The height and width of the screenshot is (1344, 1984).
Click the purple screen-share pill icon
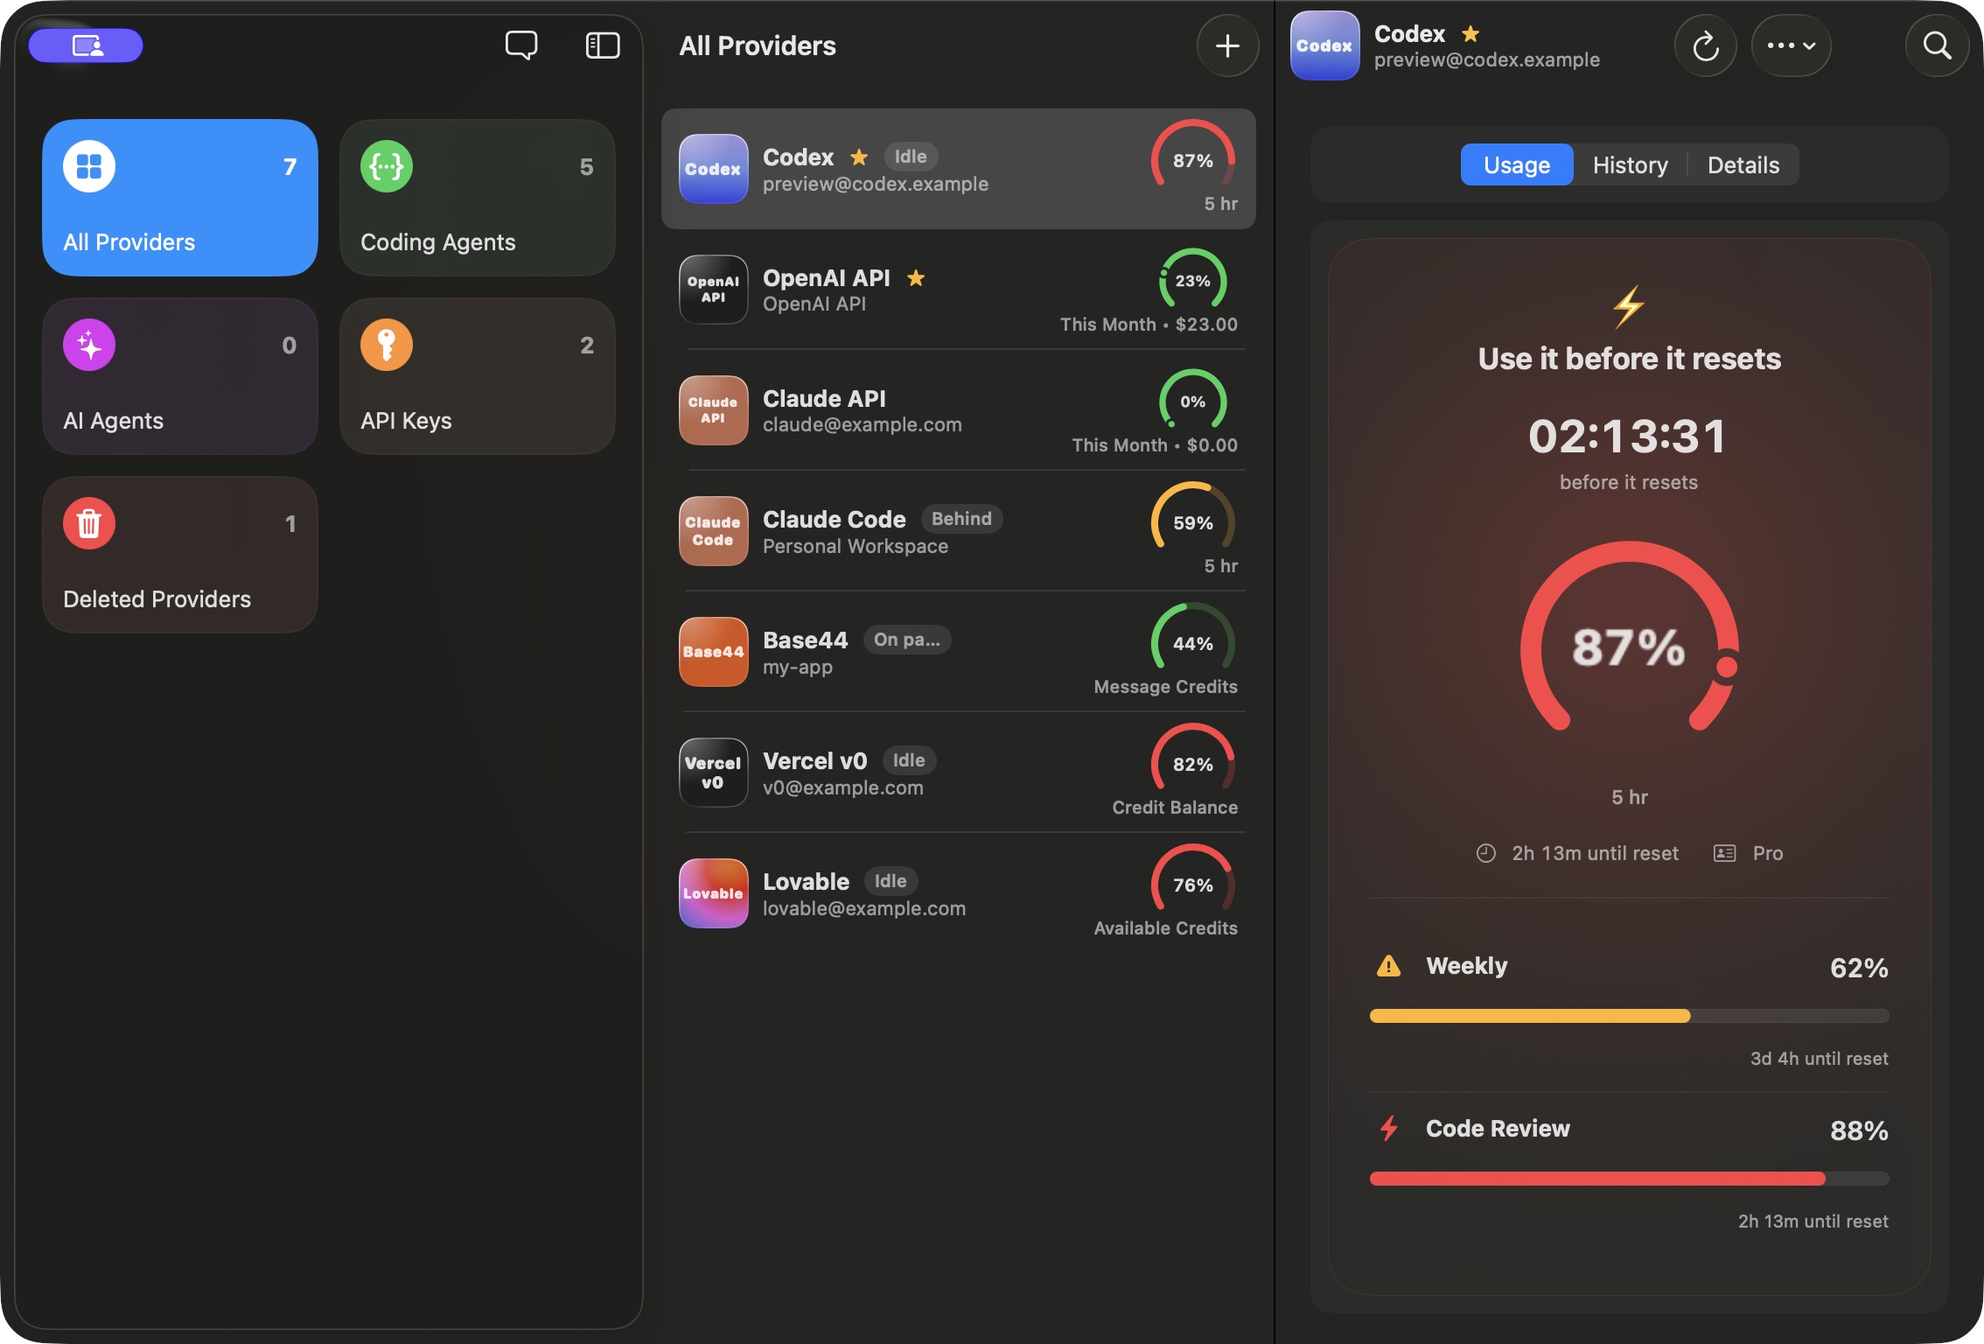click(x=86, y=45)
